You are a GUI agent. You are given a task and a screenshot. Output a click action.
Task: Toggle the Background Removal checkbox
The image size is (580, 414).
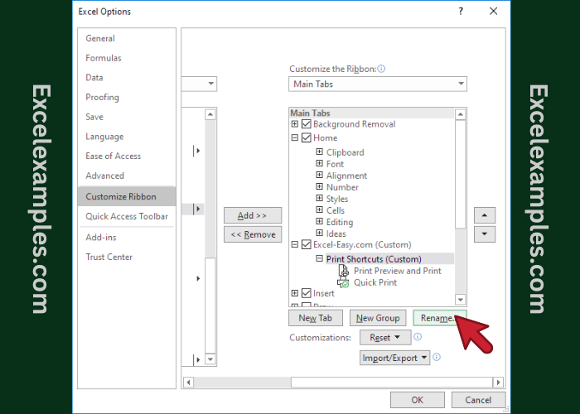tap(307, 124)
